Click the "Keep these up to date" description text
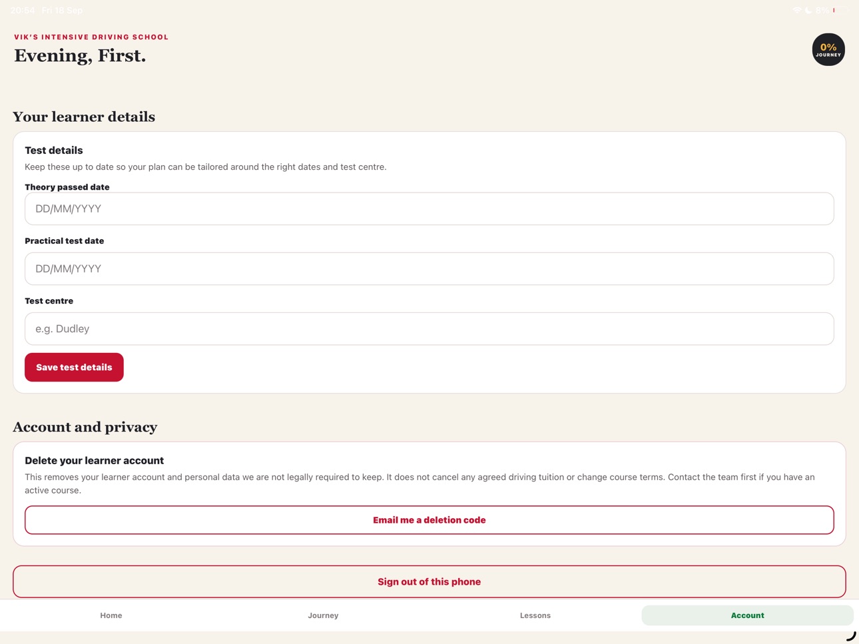The image size is (859, 644). [x=206, y=167]
